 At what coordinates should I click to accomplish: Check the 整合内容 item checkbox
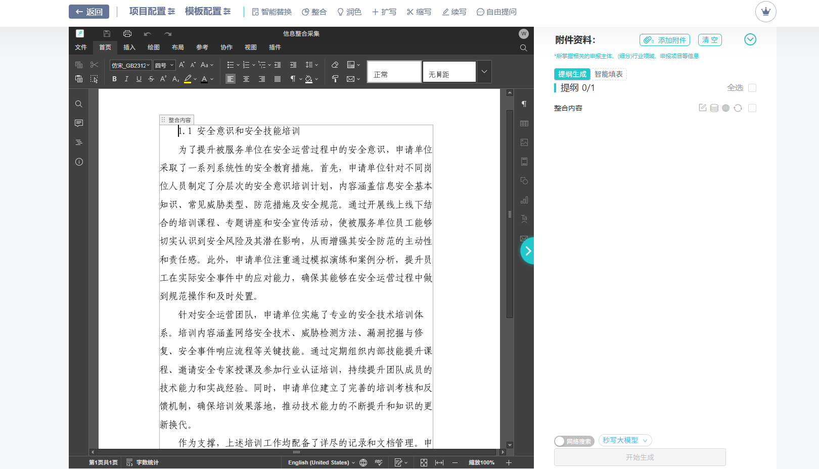(x=752, y=108)
